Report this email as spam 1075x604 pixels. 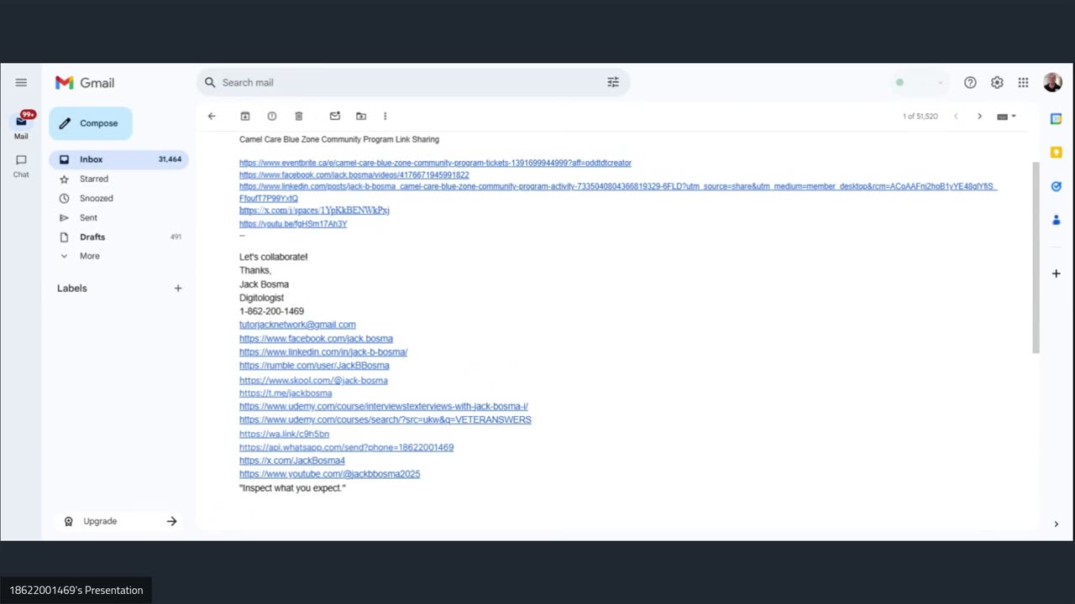click(272, 116)
